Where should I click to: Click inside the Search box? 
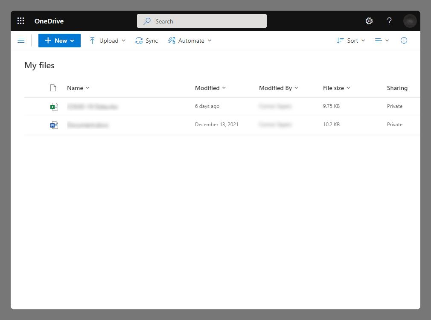[202, 21]
